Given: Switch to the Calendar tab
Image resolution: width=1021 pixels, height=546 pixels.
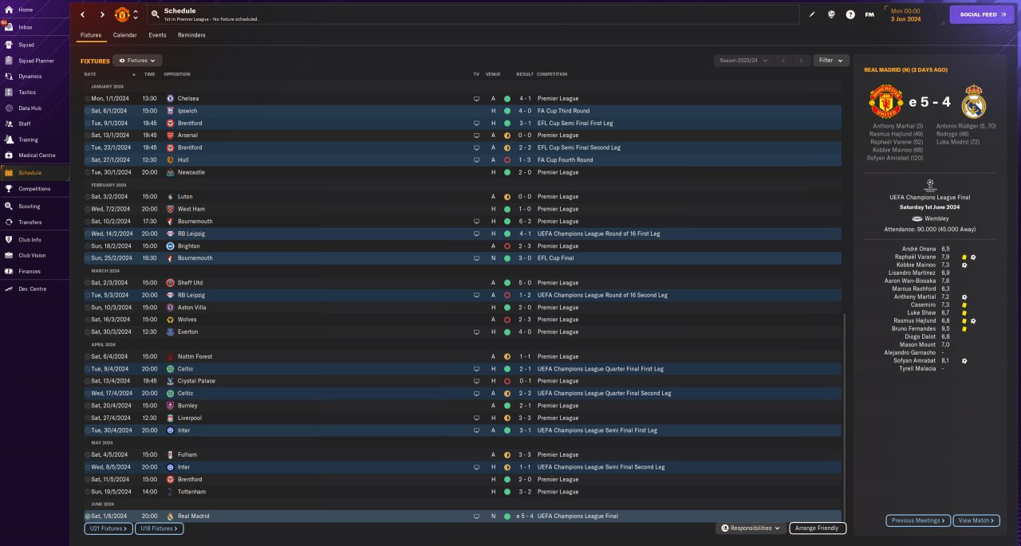Looking at the screenshot, I should [x=124, y=35].
